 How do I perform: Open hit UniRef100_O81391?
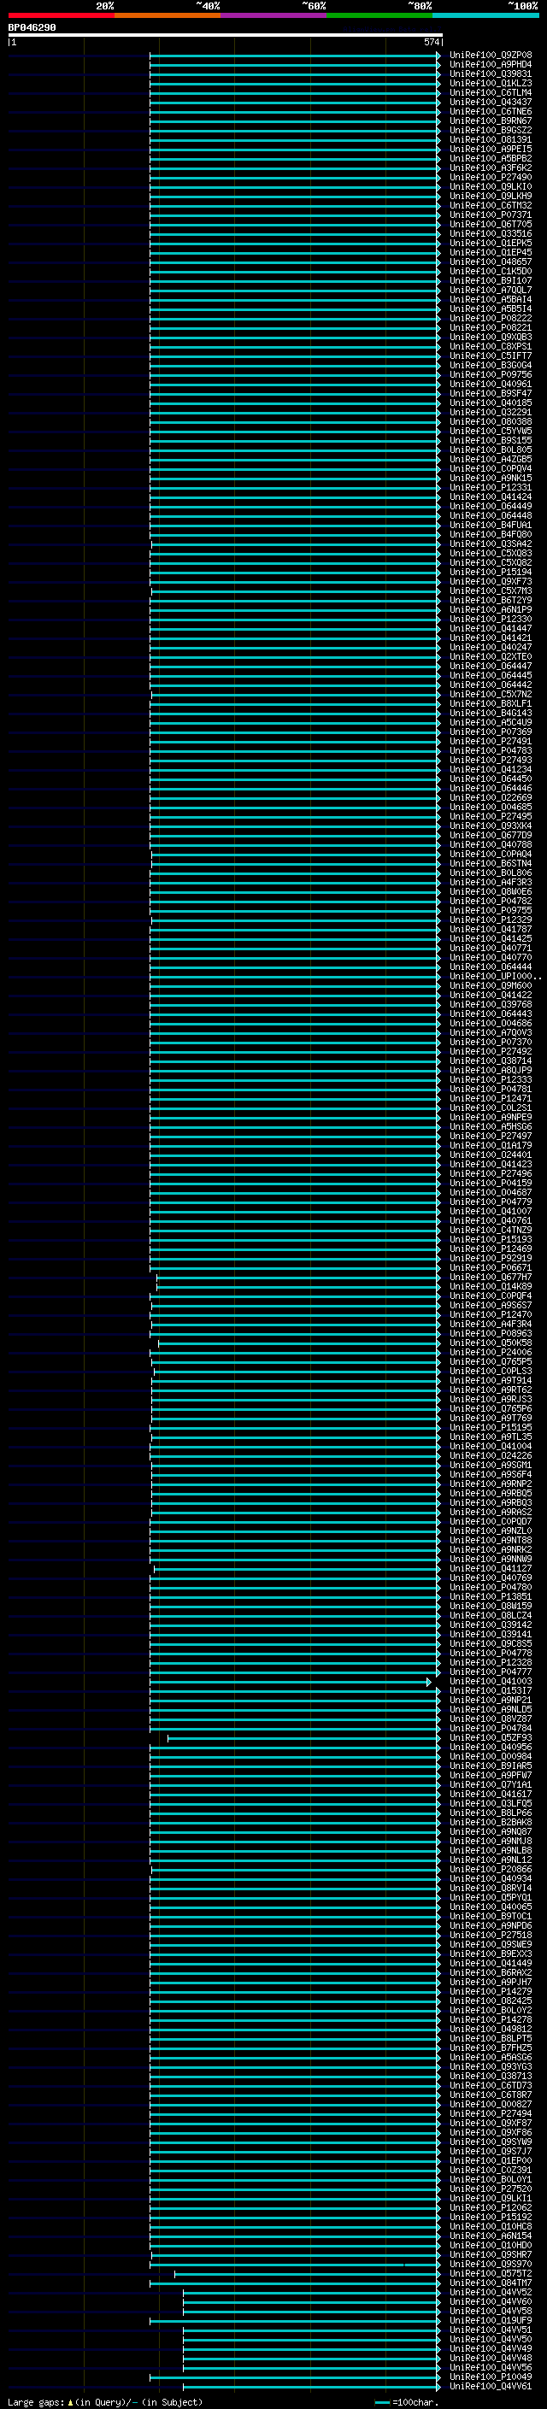490,139
